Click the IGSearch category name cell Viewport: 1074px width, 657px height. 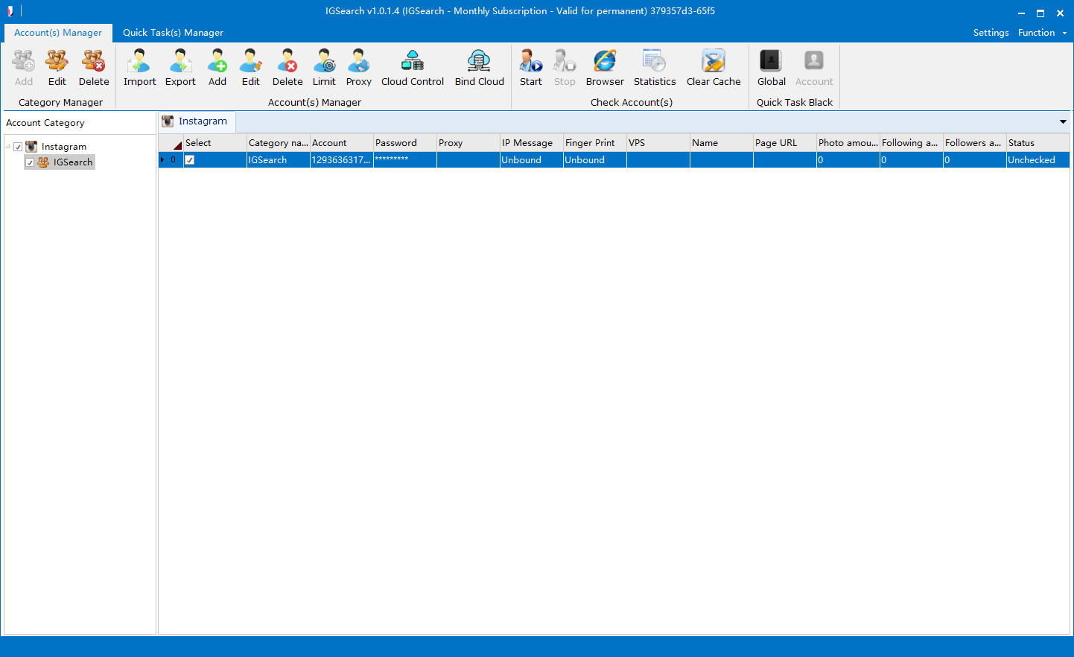pos(278,160)
